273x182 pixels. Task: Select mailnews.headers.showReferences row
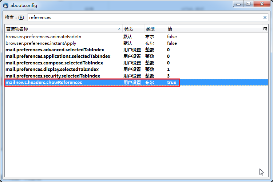pyautogui.click(x=136, y=82)
